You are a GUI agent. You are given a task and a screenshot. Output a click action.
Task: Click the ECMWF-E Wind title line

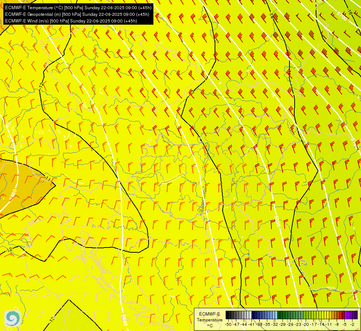click(x=71, y=21)
